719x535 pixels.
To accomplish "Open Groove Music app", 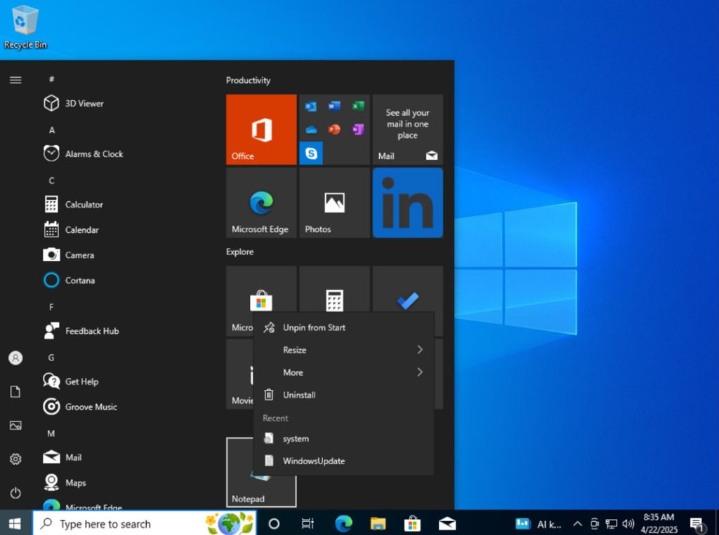I will (91, 407).
